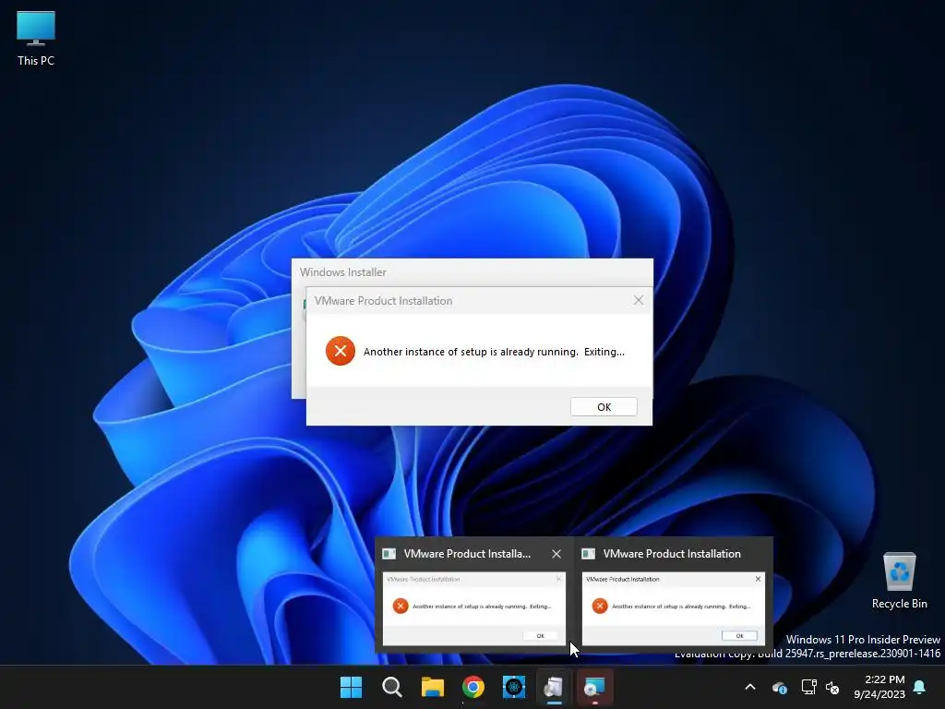The width and height of the screenshot is (945, 709).
Task: Open the clock showing 2:22 PM
Action: coord(879,687)
